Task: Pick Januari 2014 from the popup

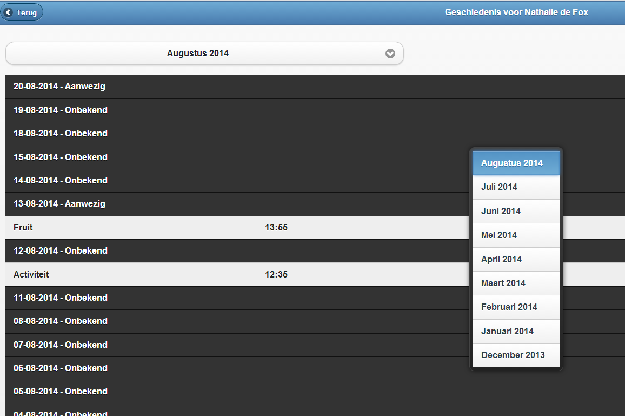Action: coord(516,331)
